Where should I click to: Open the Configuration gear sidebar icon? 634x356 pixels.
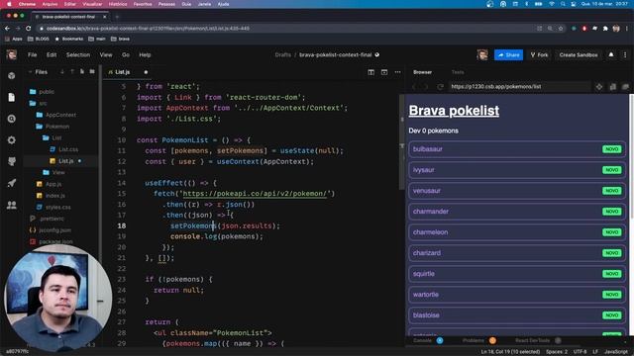12,140
